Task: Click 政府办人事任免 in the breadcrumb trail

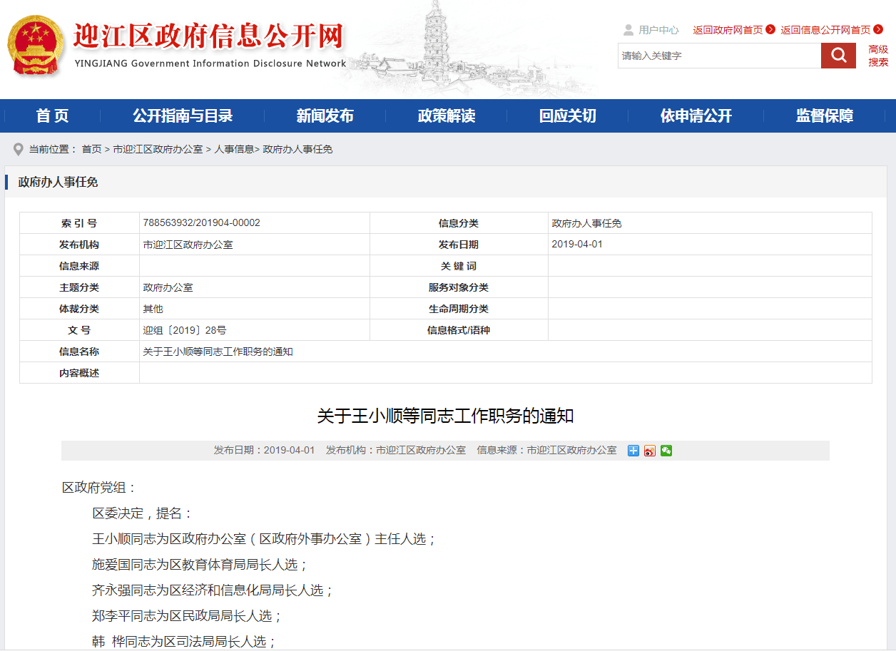Action: pos(298,149)
